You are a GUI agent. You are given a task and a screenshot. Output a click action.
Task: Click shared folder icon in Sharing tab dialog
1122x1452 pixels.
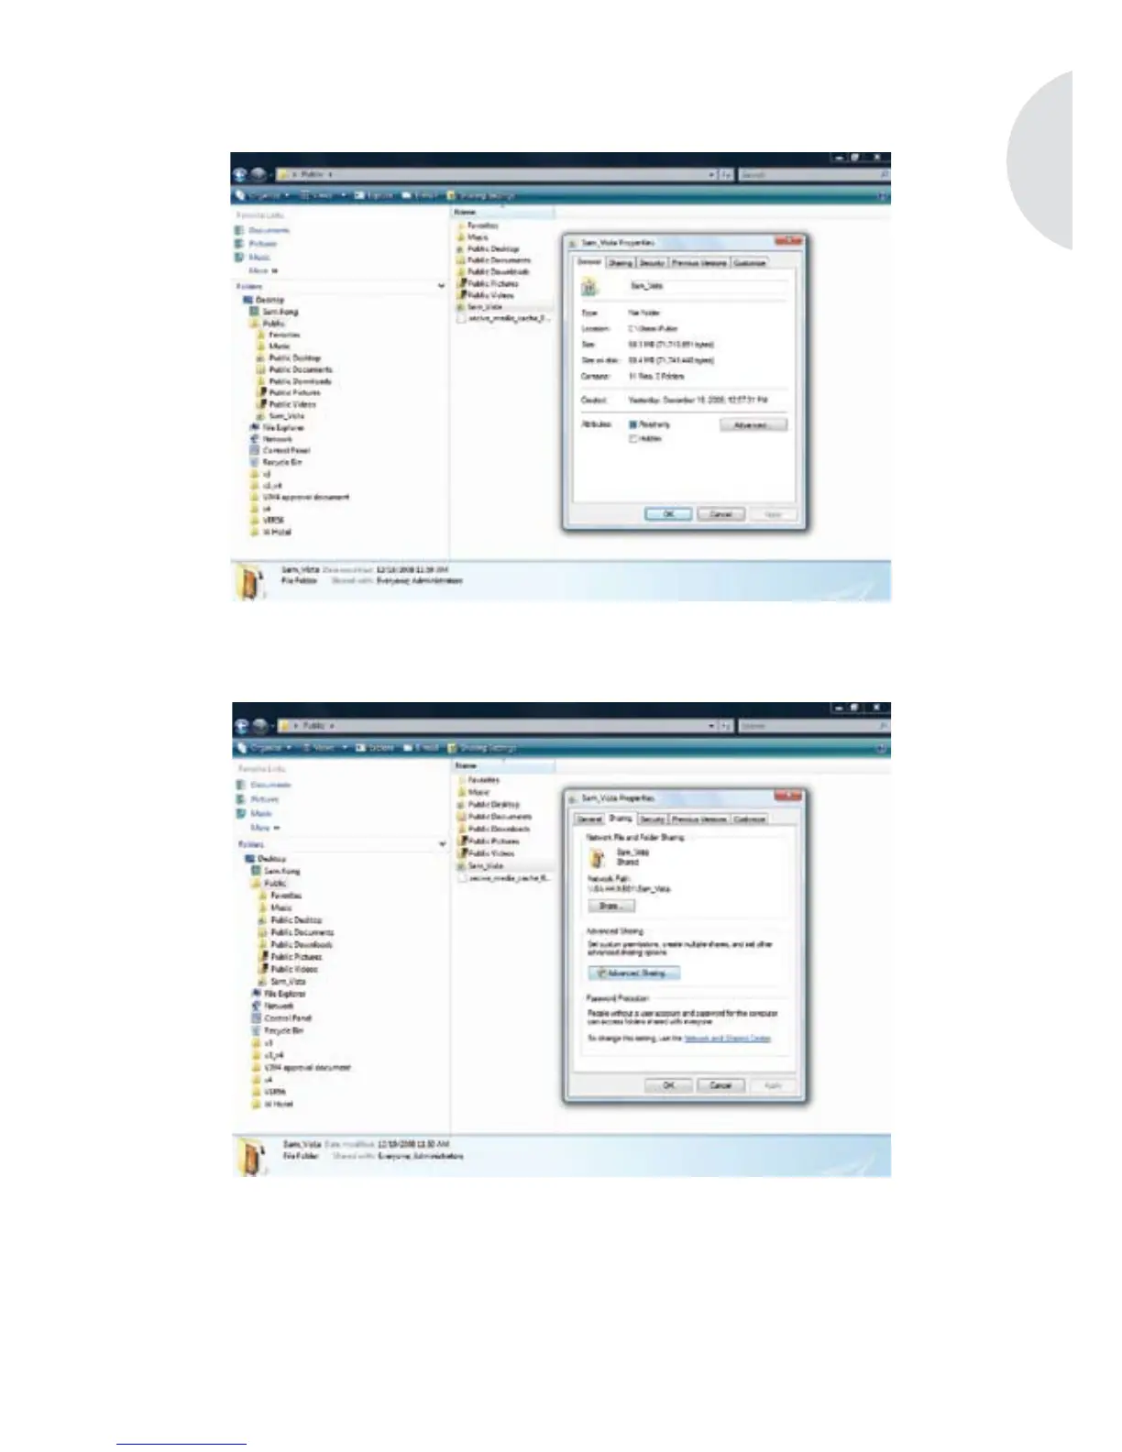[x=598, y=858]
